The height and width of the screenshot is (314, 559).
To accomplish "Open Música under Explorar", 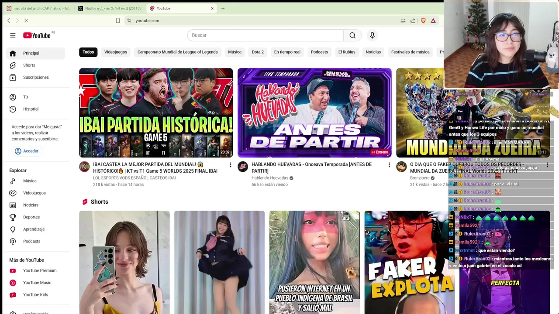I will pos(35,181).
